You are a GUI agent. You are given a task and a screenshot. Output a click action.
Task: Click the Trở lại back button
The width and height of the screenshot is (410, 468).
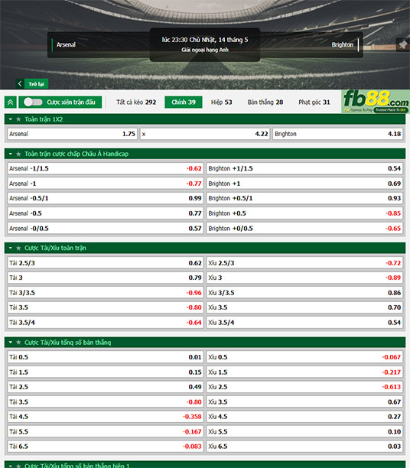32,83
